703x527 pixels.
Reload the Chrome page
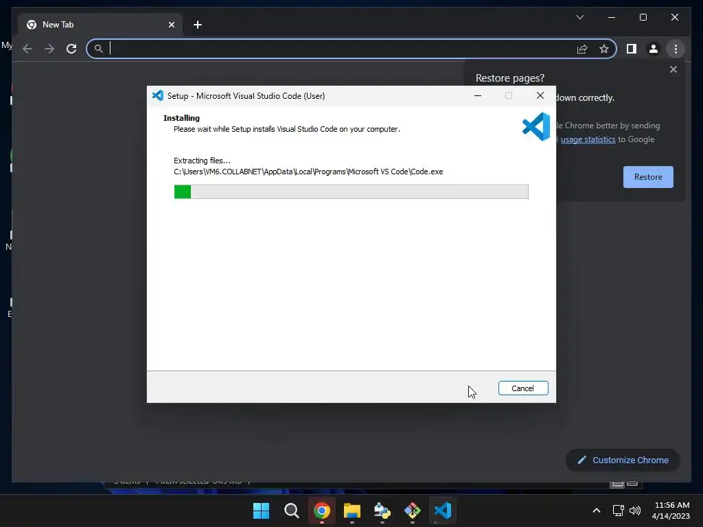coord(71,49)
